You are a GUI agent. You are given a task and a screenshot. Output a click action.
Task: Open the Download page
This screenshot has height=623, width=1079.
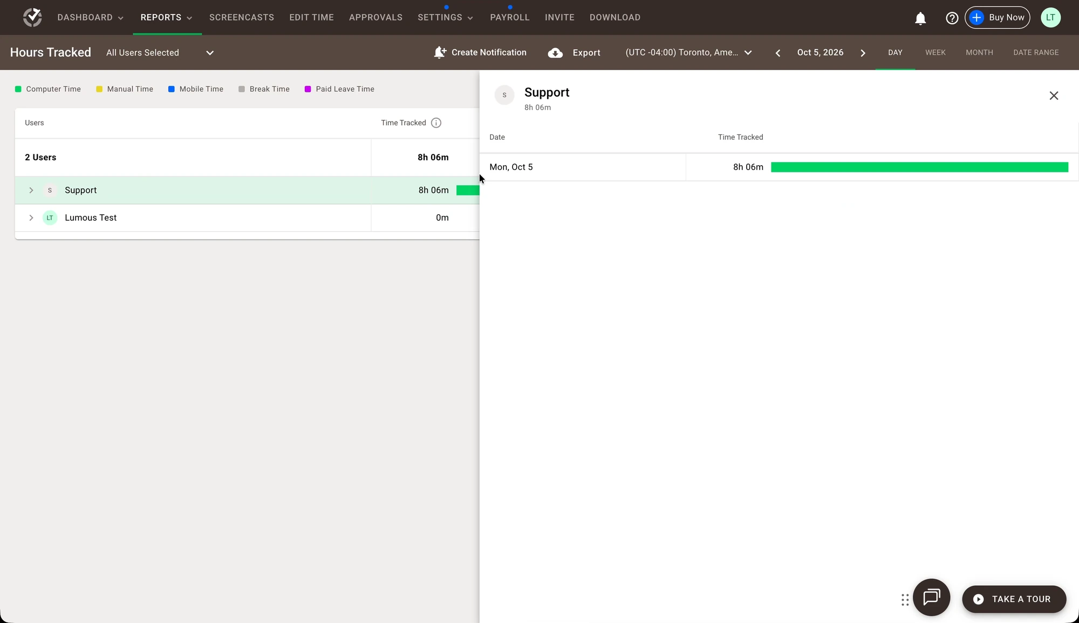pos(615,17)
